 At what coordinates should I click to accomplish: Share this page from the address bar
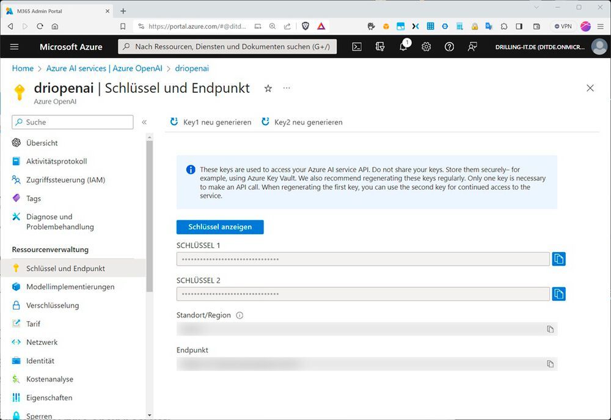287,26
